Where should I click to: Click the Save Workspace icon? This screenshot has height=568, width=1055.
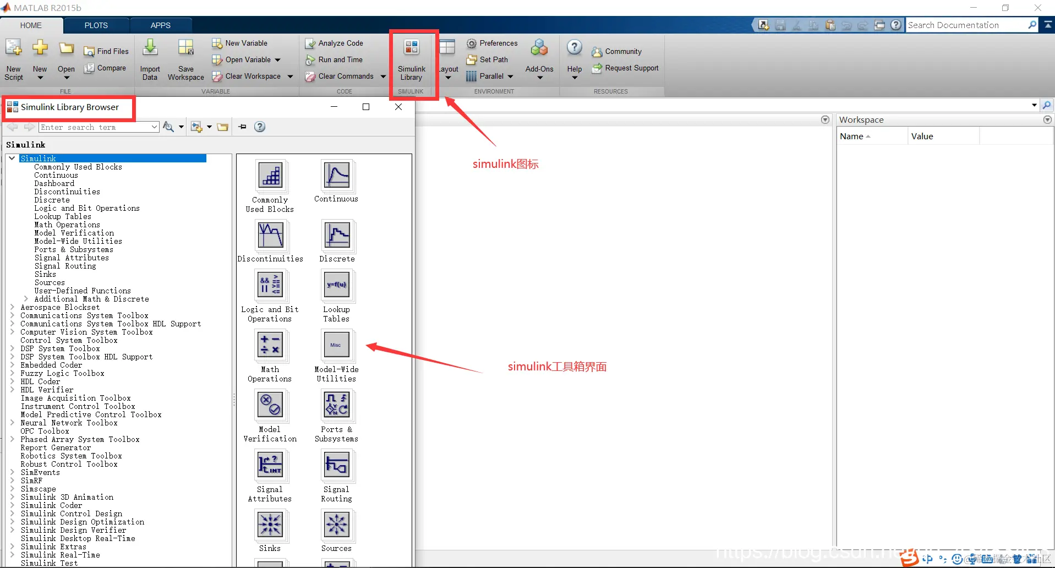pos(186,60)
